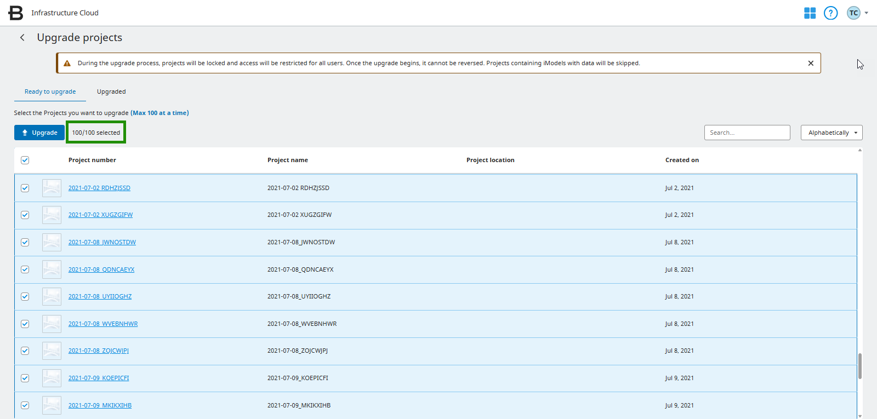Select the Ready to upgrade tab

pyautogui.click(x=50, y=91)
